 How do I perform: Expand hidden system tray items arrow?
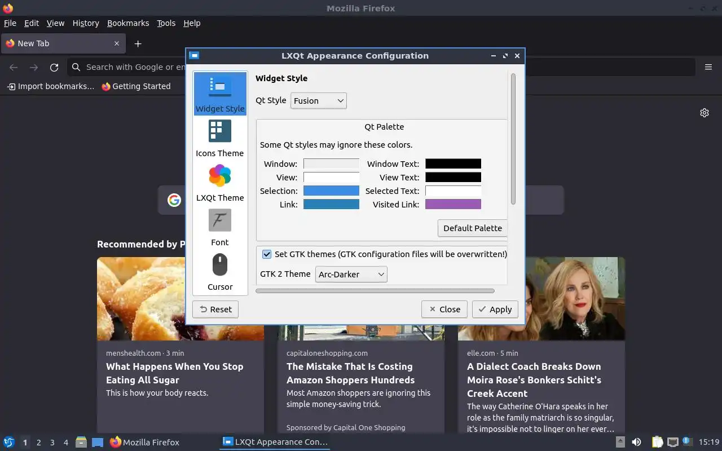620,442
